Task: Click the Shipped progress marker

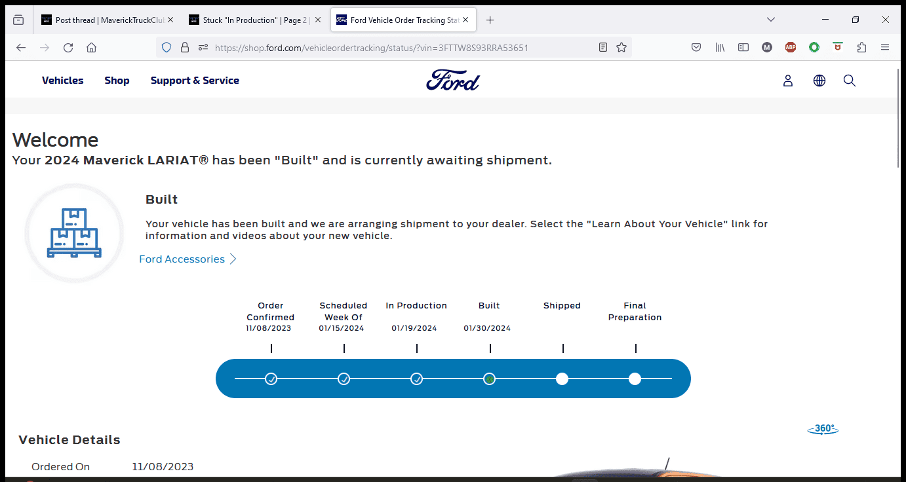Action: (x=562, y=379)
